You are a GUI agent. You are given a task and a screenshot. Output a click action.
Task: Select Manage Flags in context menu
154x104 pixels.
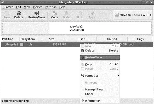pos(100,89)
